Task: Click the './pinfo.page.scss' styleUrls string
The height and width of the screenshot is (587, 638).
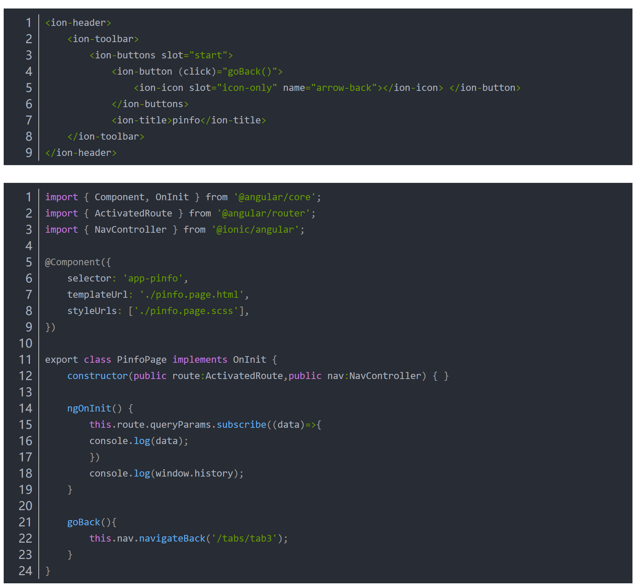Action: tap(186, 311)
